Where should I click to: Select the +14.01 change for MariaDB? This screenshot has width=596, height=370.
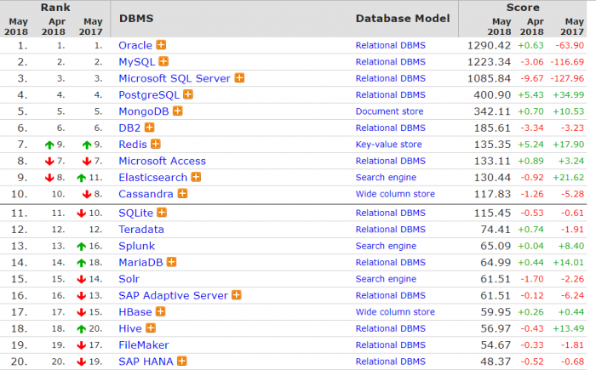pyautogui.click(x=568, y=263)
